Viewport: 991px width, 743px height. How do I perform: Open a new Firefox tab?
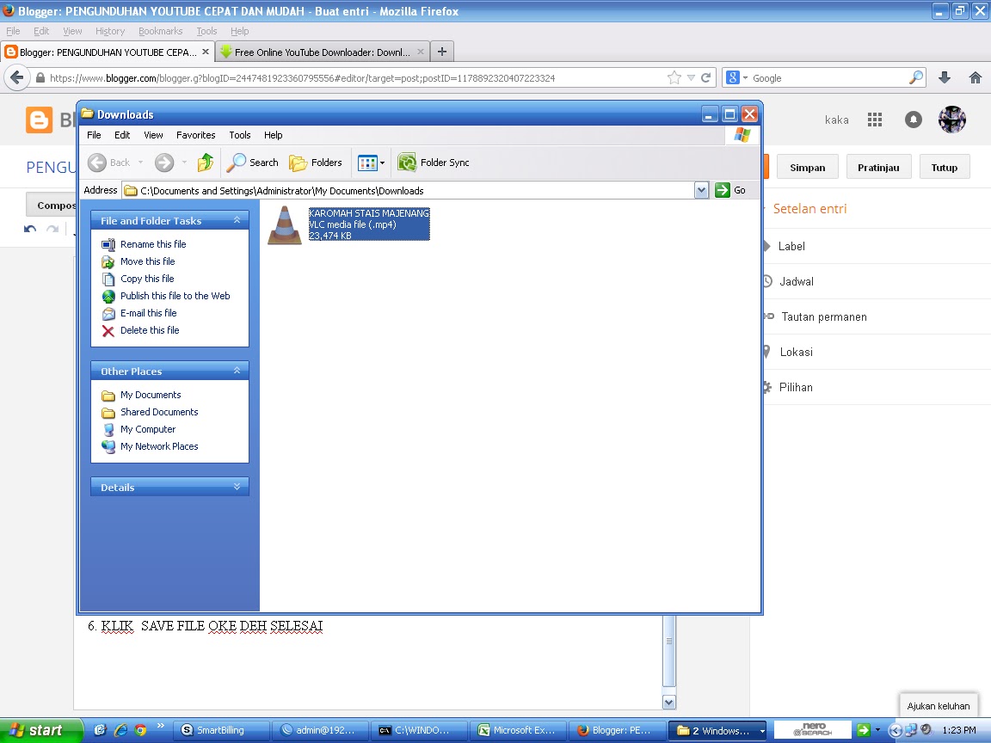tap(442, 52)
